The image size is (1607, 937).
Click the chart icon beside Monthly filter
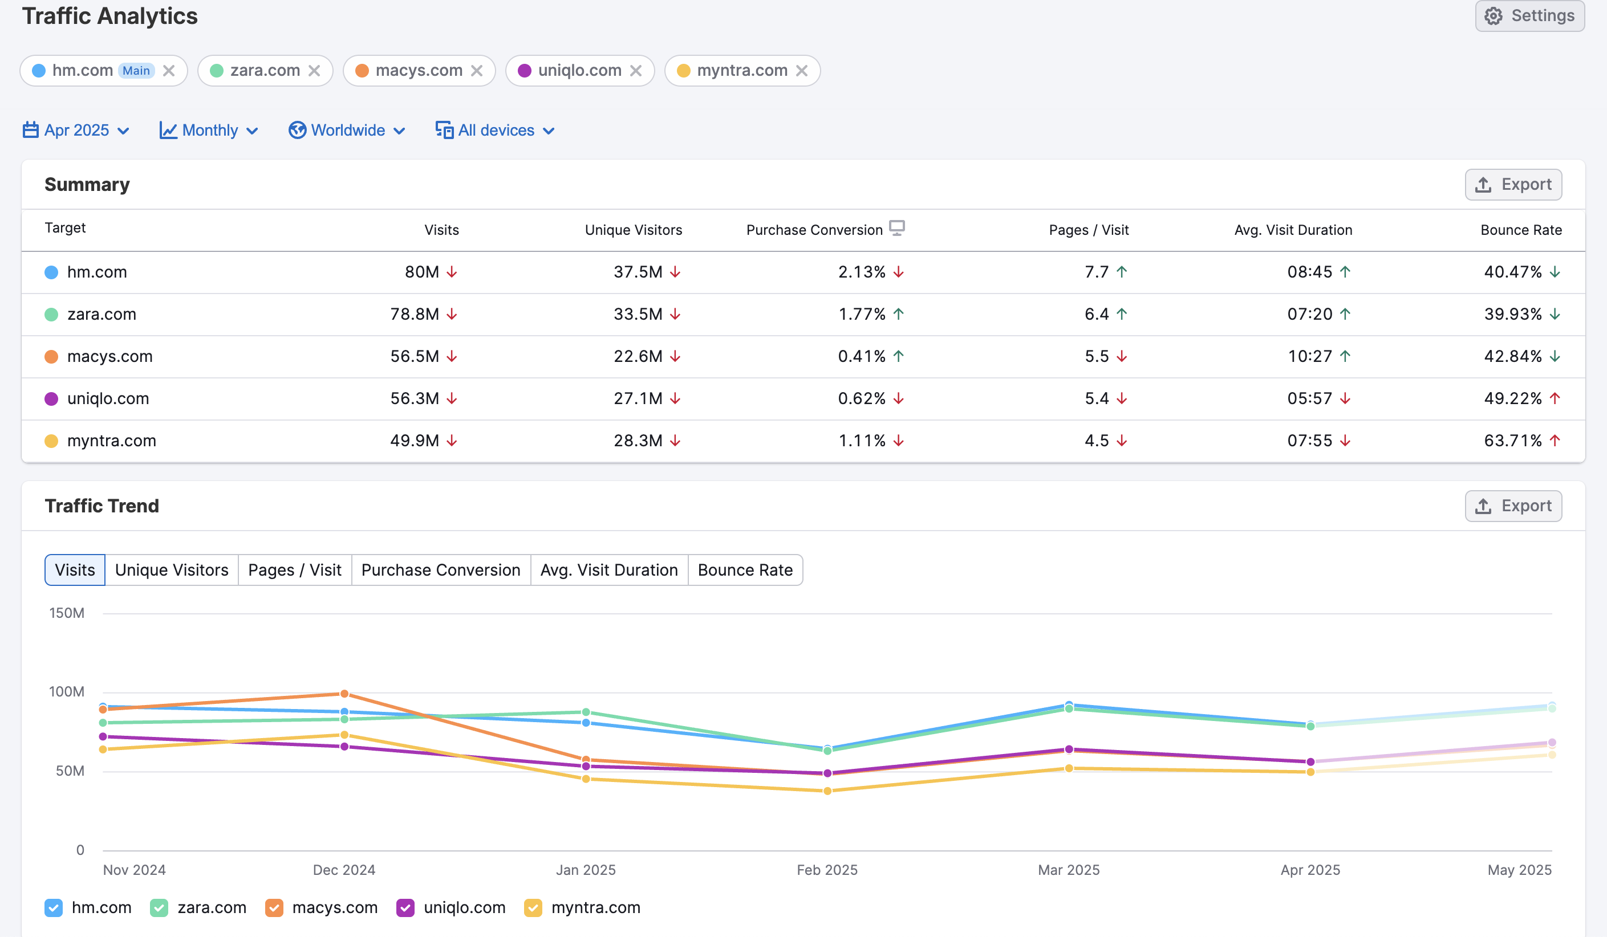click(168, 130)
